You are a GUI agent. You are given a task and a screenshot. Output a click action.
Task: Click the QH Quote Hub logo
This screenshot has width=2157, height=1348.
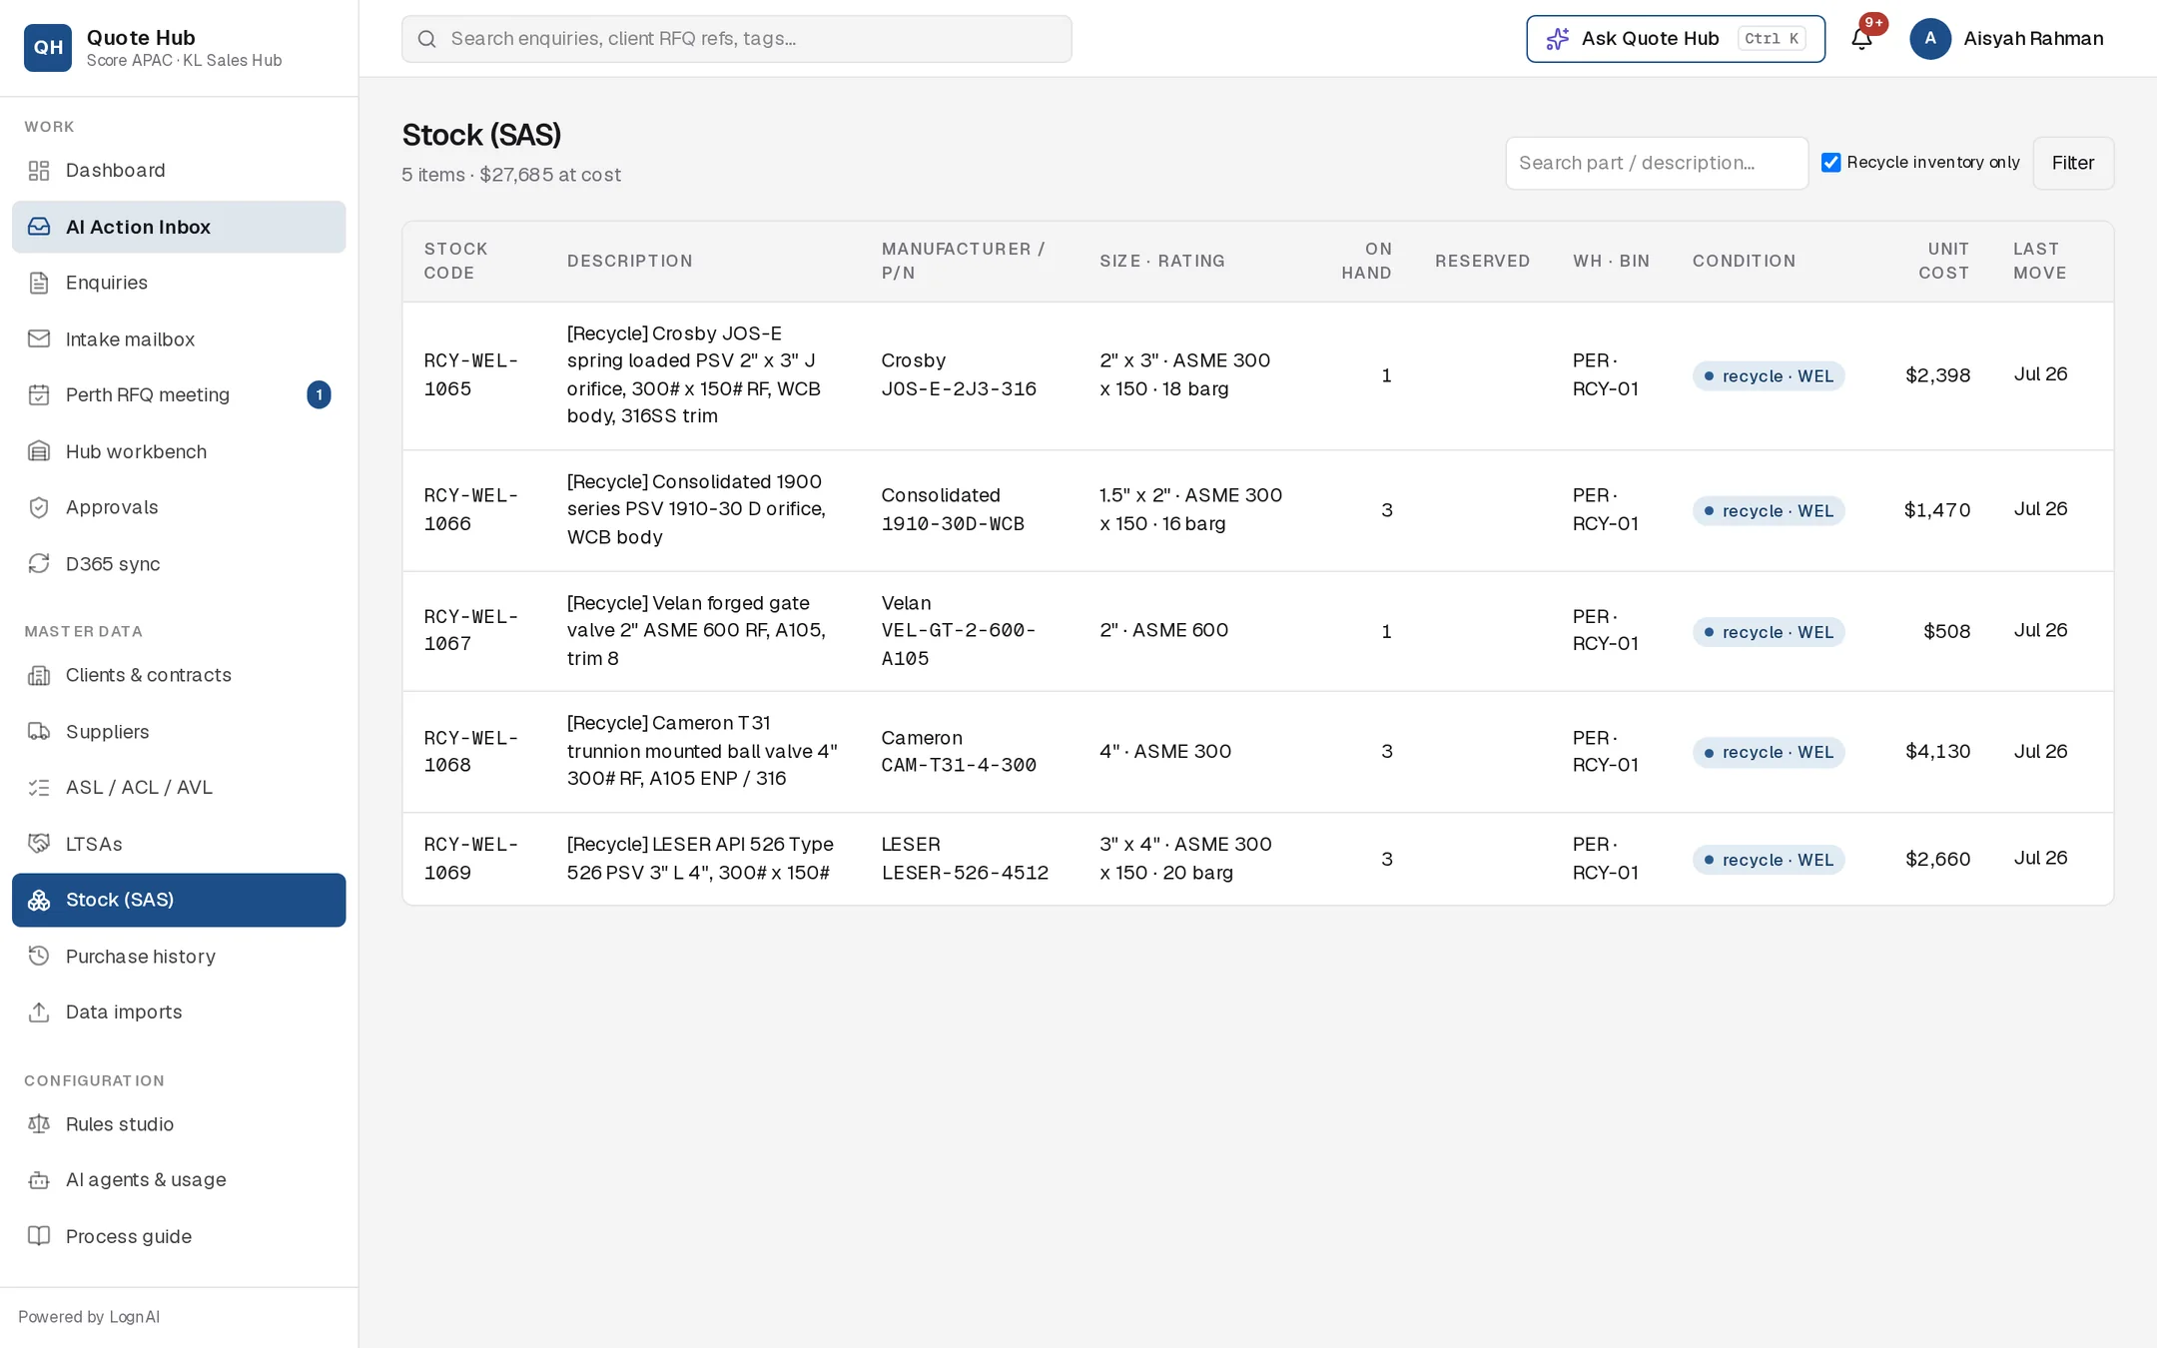point(48,48)
